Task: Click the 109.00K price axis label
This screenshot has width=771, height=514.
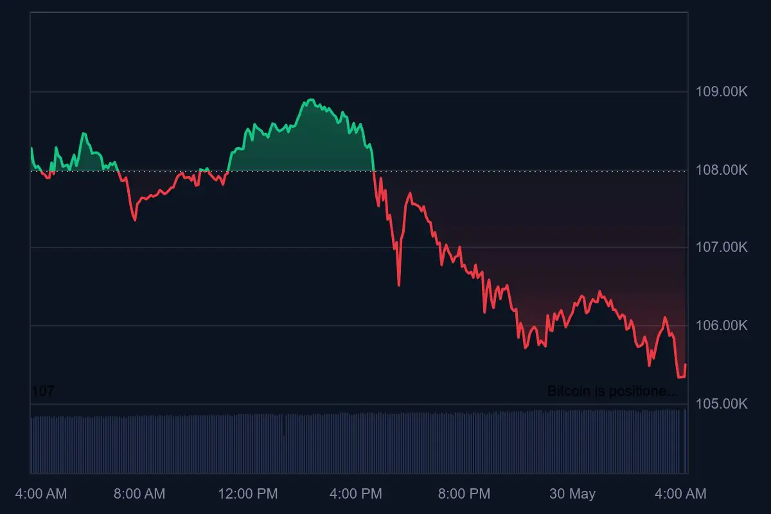Action: pos(722,92)
